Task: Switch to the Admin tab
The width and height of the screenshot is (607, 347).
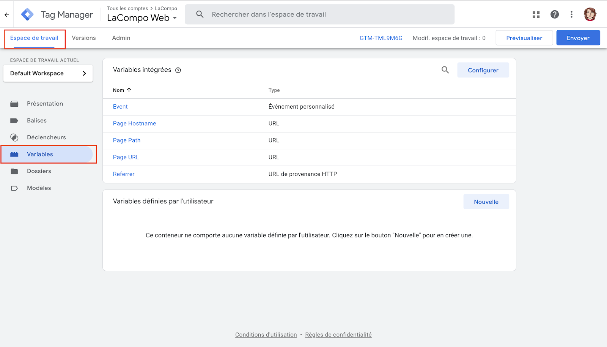Action: 121,38
